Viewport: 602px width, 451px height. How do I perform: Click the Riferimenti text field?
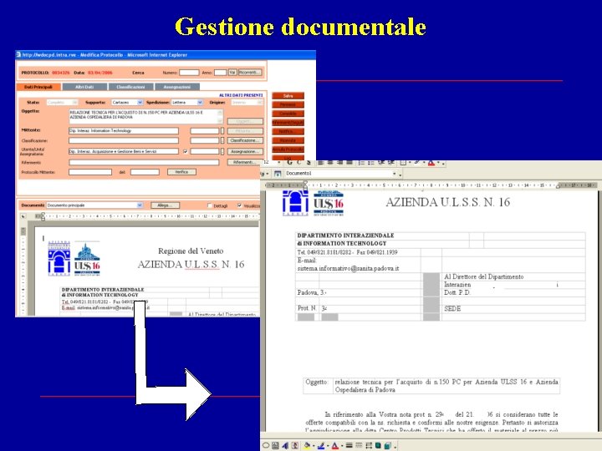point(144,162)
